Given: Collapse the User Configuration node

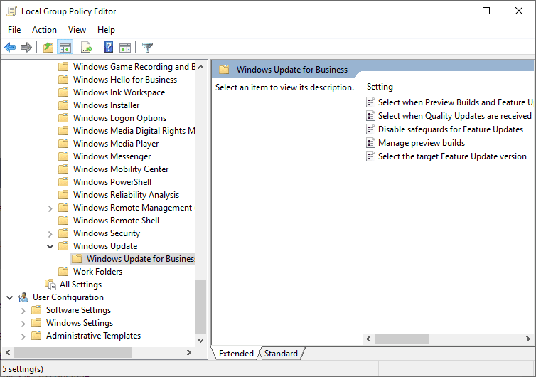Looking at the screenshot, I should tap(9, 297).
